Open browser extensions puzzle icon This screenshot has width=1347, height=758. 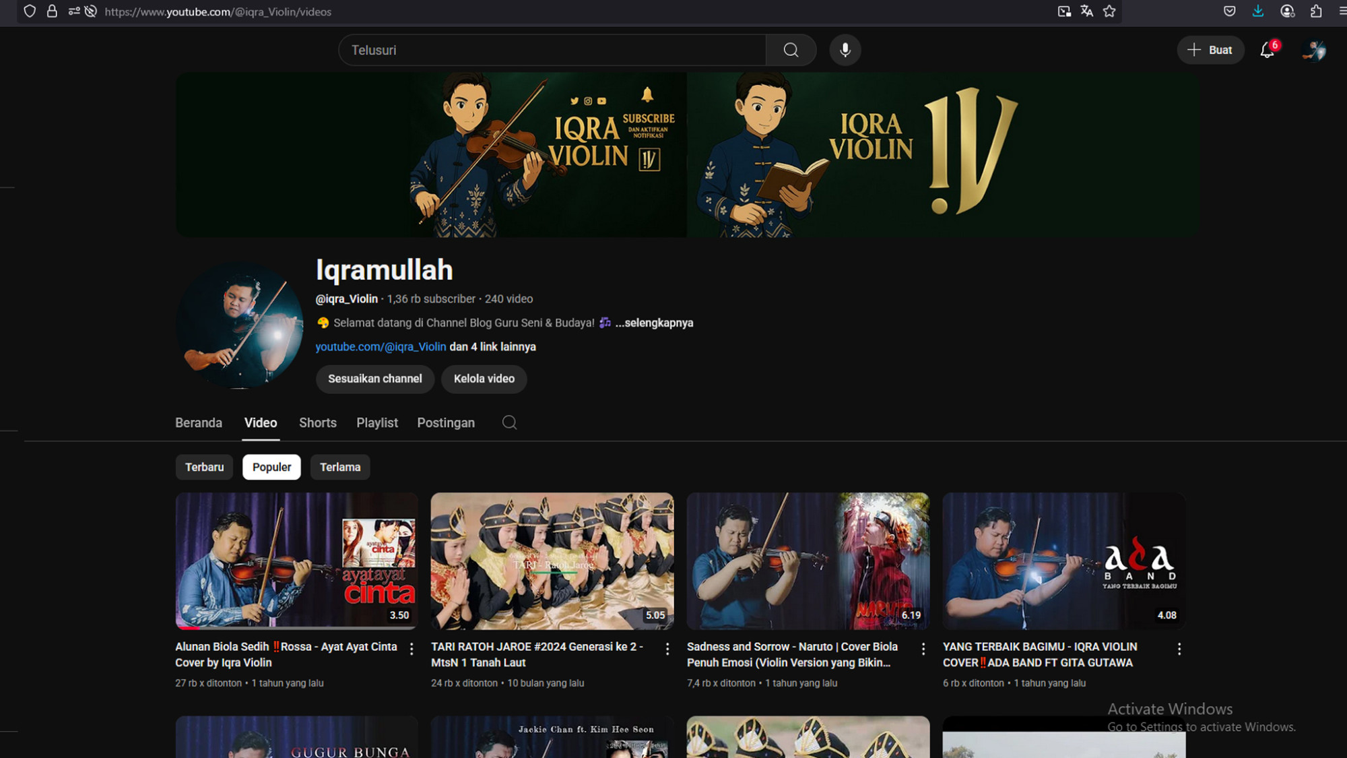1316,11
